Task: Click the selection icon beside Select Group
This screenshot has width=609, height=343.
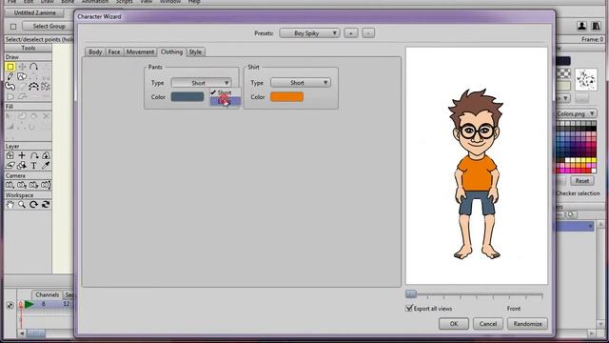Action: 13,27
